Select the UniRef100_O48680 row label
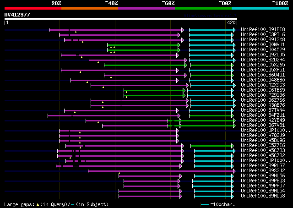The height and width of the screenshot is (208, 293). (x=263, y=80)
